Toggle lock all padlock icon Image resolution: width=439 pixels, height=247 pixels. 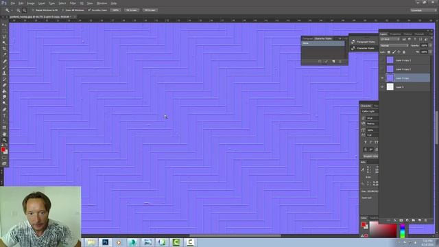(404, 52)
